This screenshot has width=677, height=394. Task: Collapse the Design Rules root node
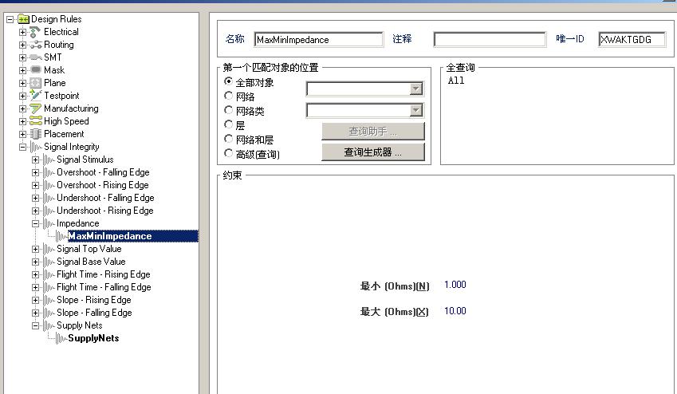(x=10, y=19)
